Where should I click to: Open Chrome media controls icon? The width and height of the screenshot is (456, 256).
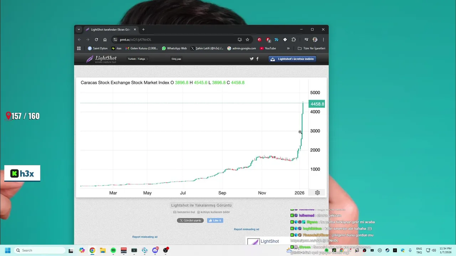306,39
